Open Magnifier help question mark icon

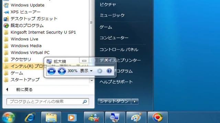tap(109, 71)
